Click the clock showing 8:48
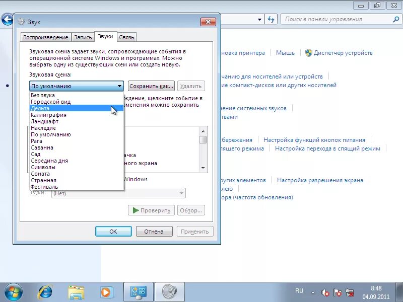Image resolution: width=403 pixels, height=302 pixels. (x=376, y=288)
